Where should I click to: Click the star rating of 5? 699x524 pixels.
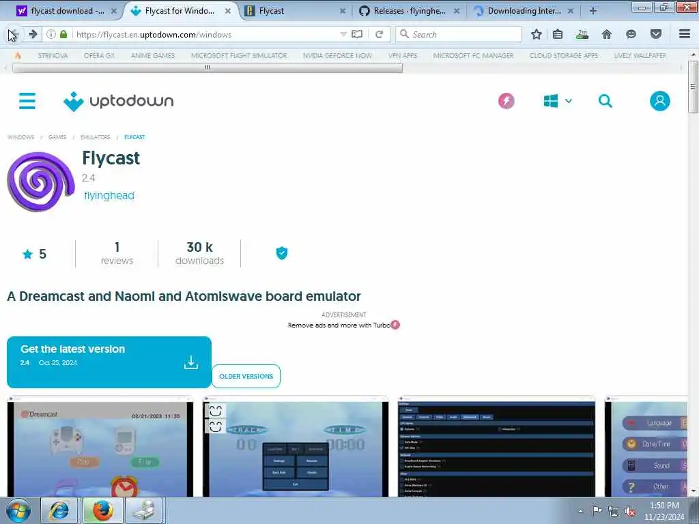coord(34,254)
